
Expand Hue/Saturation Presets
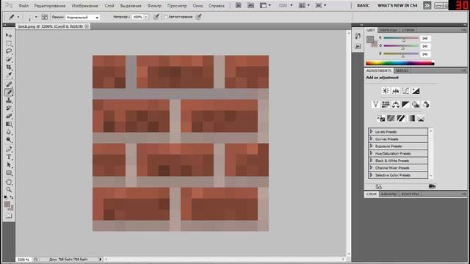click(372, 153)
